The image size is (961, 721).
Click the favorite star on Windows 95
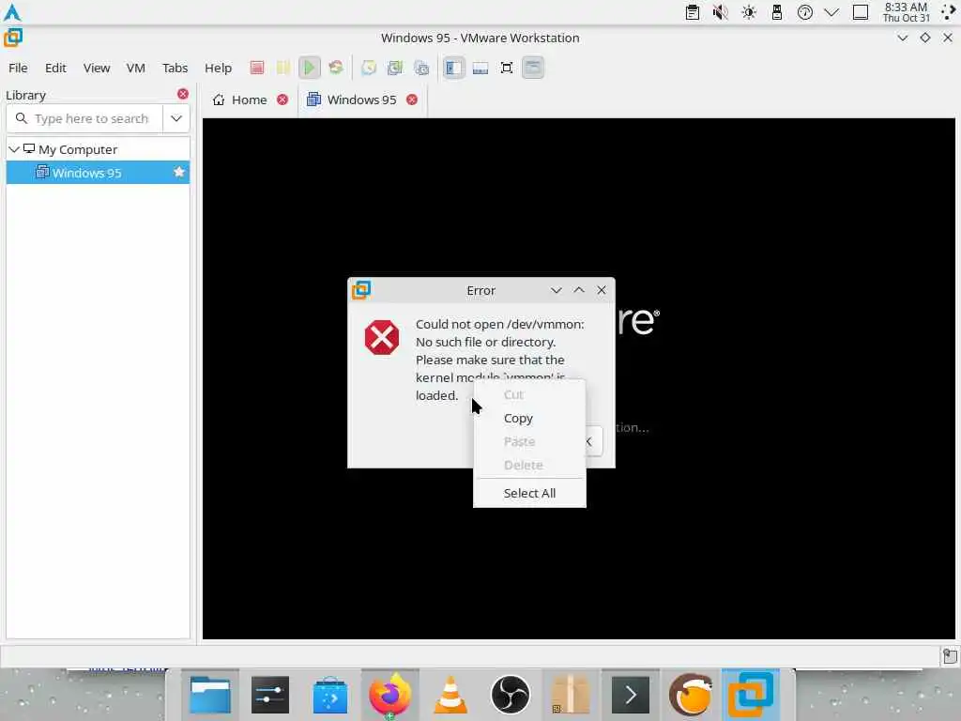pos(179,173)
